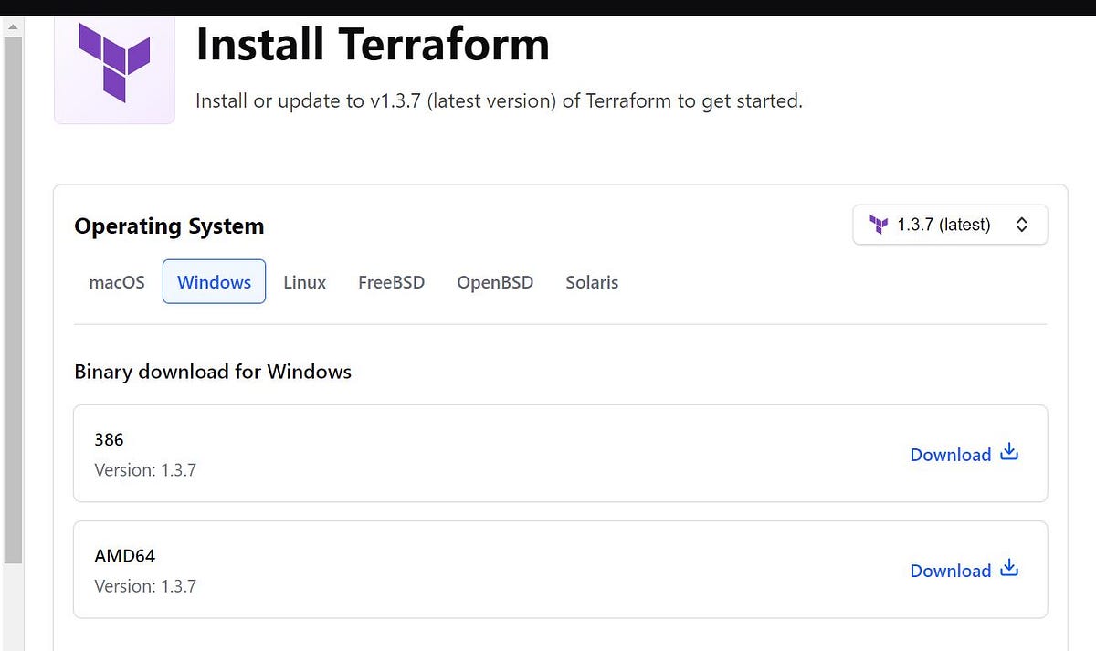Image resolution: width=1096 pixels, height=651 pixels.
Task: Click the Terraform icon in the version selector
Action: click(x=879, y=225)
